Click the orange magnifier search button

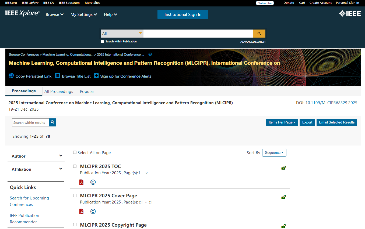click(x=259, y=34)
